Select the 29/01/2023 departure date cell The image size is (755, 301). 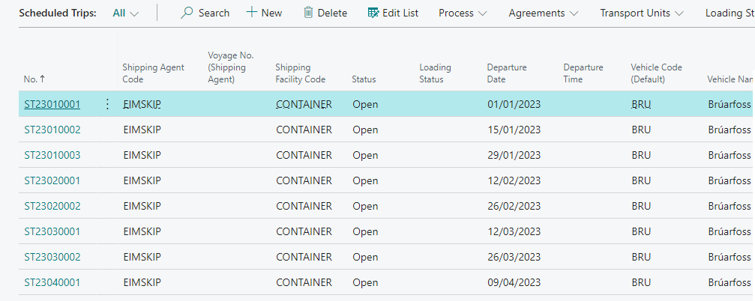click(514, 155)
